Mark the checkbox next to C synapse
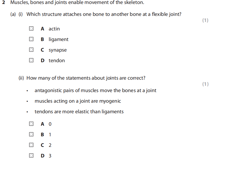 pos(31,50)
